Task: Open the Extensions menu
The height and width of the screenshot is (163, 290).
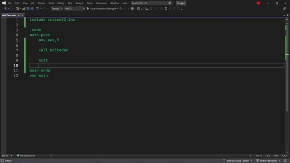Action: coord(101,3)
